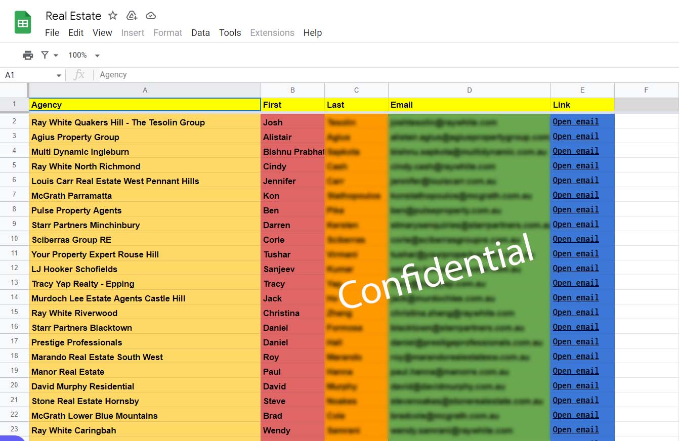This screenshot has height=441, width=679.
Task: Open email link for Agius Property Group
Action: [576, 136]
